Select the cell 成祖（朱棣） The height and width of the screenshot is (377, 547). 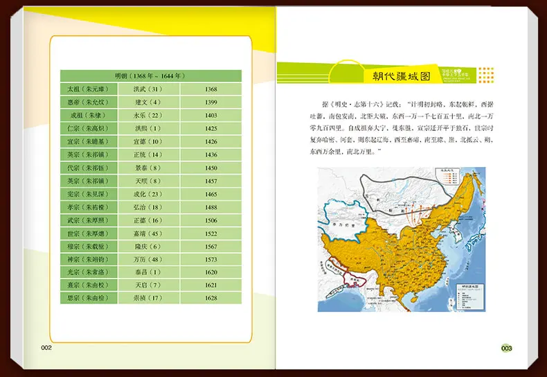89,115
